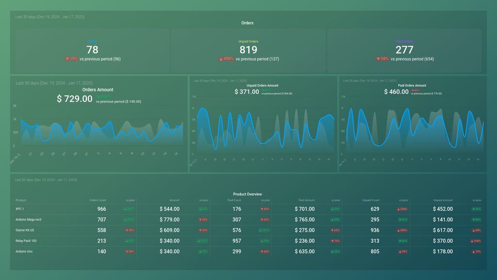
Task: Click the $ 370.00 unpaid amount cell
Action: (443, 241)
